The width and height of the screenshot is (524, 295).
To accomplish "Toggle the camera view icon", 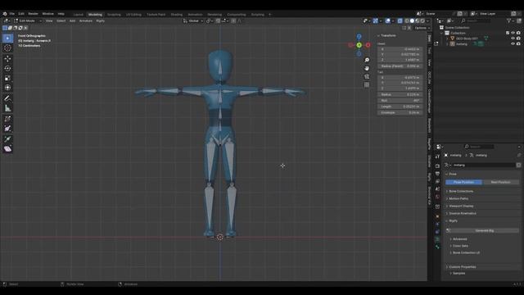I will [x=367, y=76].
